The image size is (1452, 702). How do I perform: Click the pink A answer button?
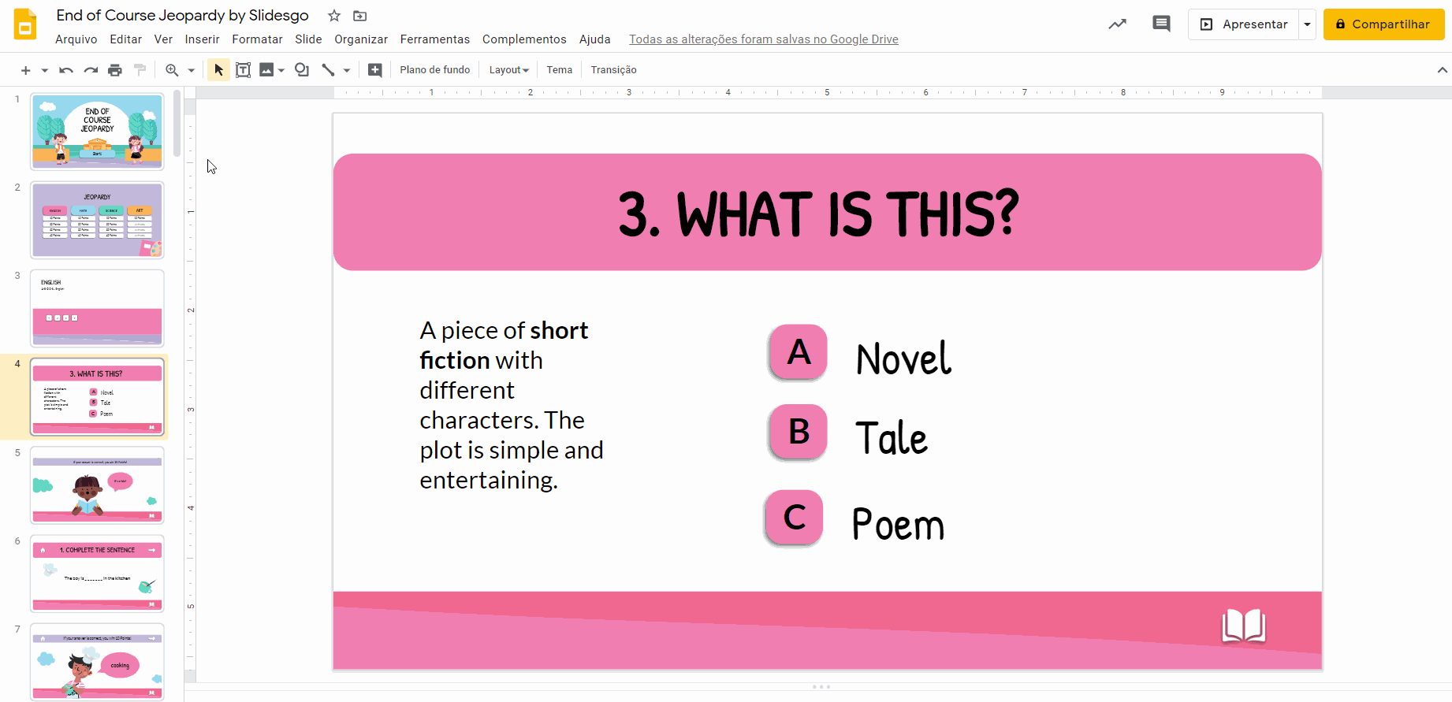pos(799,352)
